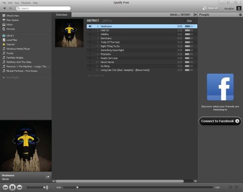
Task: Star the track Trials Of The Past
Action: click(x=90, y=42)
